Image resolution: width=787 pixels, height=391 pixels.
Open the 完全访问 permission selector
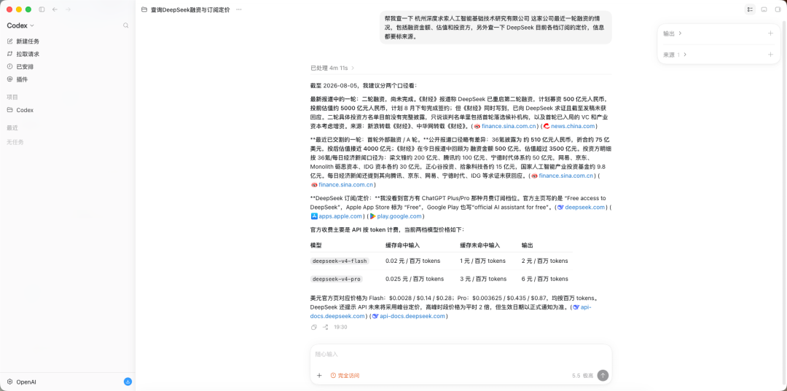click(345, 376)
